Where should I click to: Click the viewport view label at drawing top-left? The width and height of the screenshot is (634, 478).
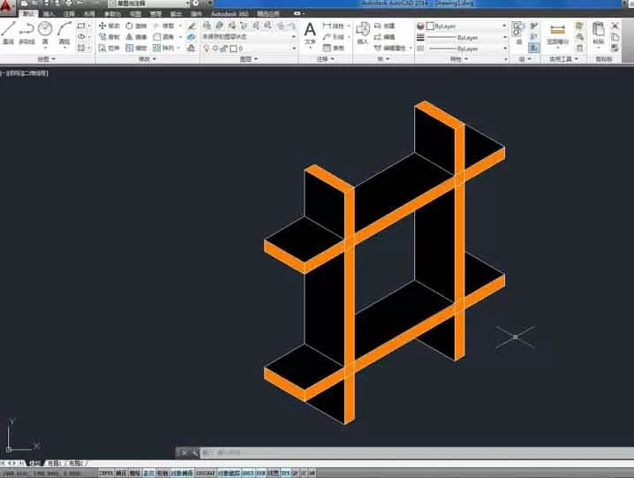click(24, 73)
